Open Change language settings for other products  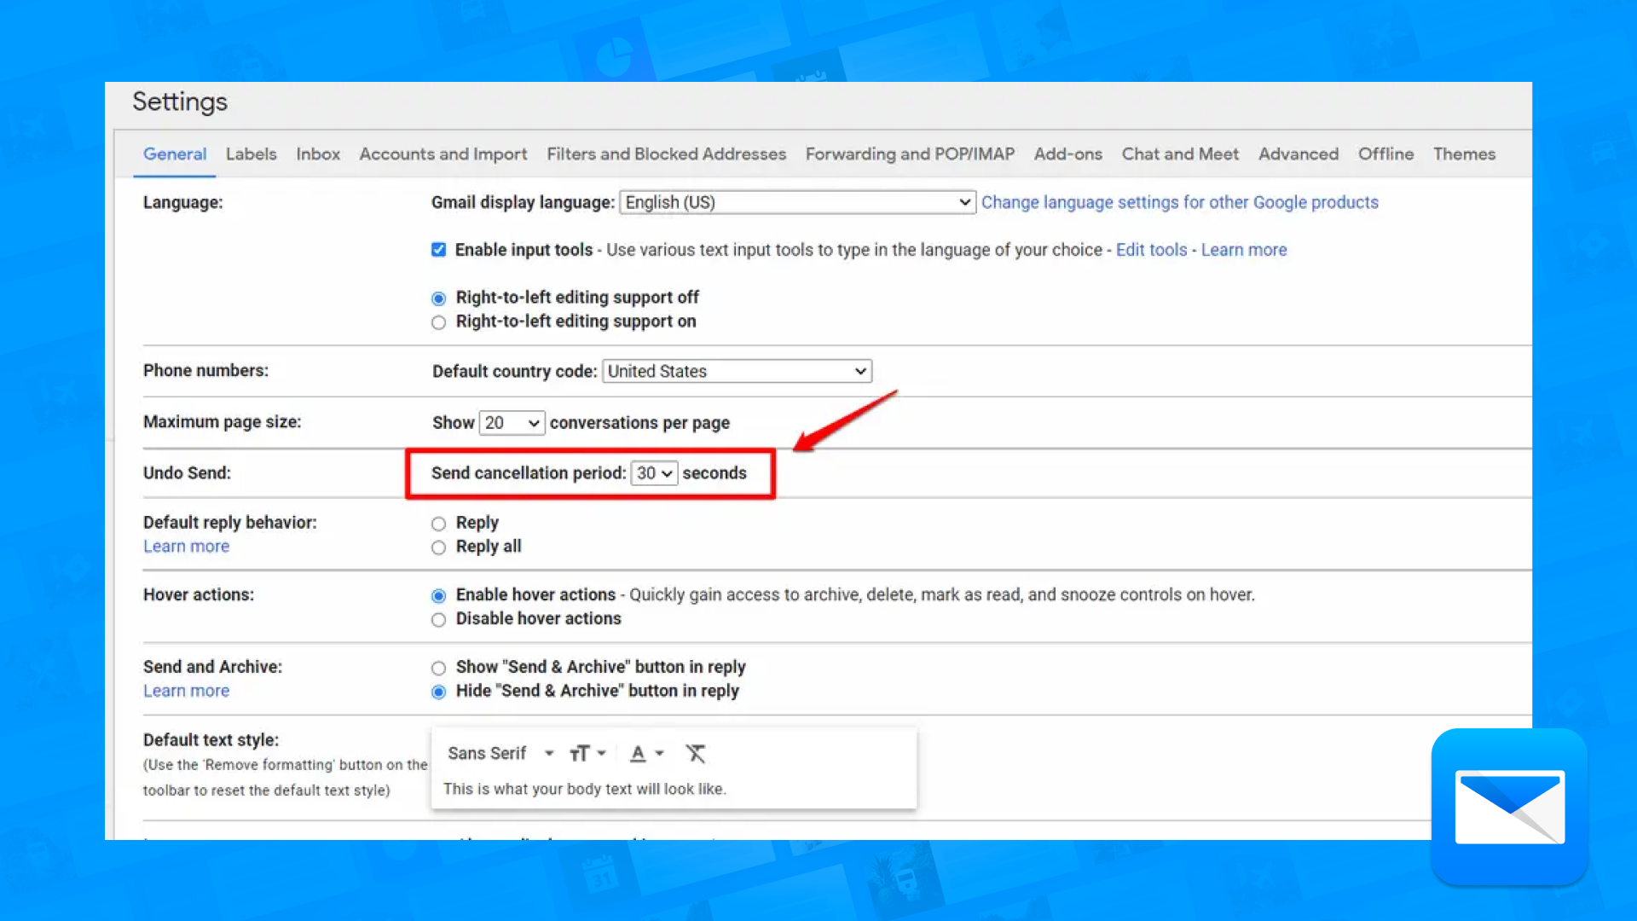[x=1179, y=203]
